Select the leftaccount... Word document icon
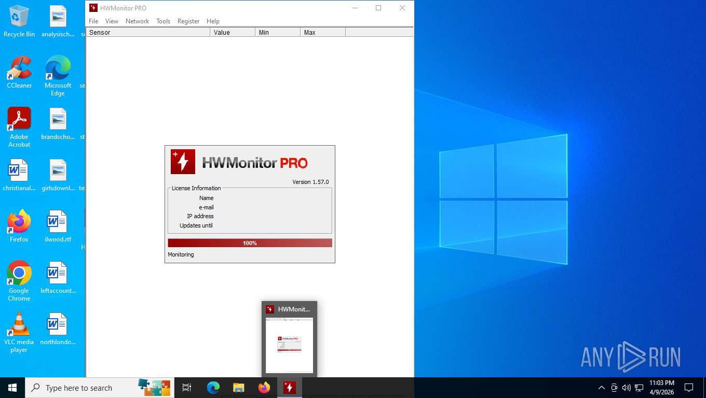The image size is (706, 398). coord(58,278)
